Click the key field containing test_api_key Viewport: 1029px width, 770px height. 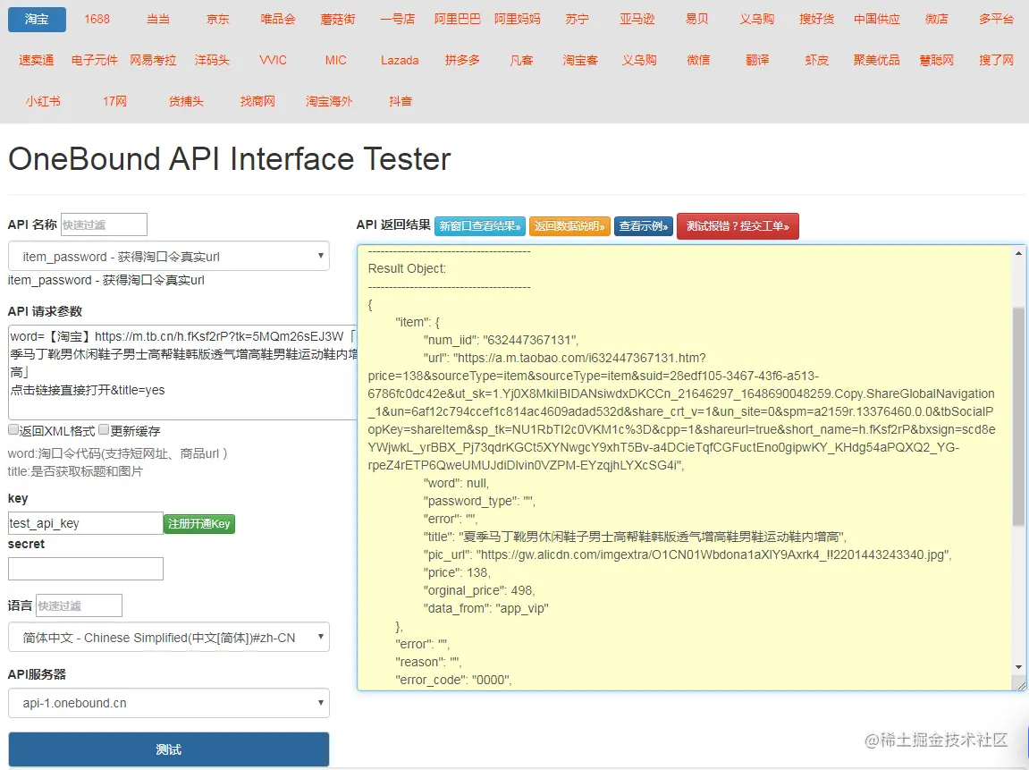click(x=85, y=523)
